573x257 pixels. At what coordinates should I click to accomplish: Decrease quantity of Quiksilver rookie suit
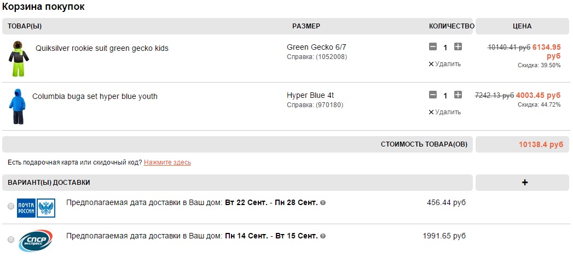[433, 47]
